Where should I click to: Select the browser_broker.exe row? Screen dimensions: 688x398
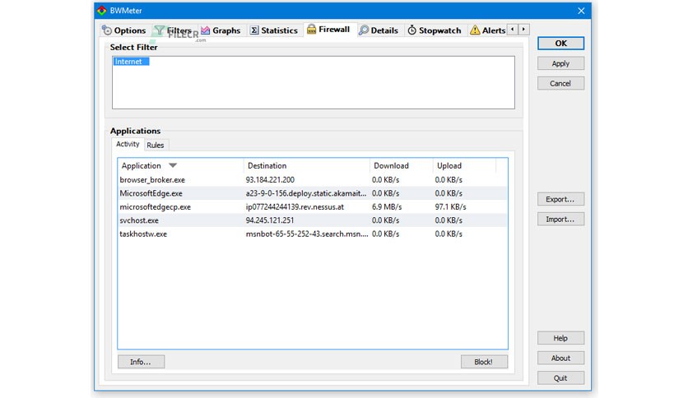[x=313, y=180]
